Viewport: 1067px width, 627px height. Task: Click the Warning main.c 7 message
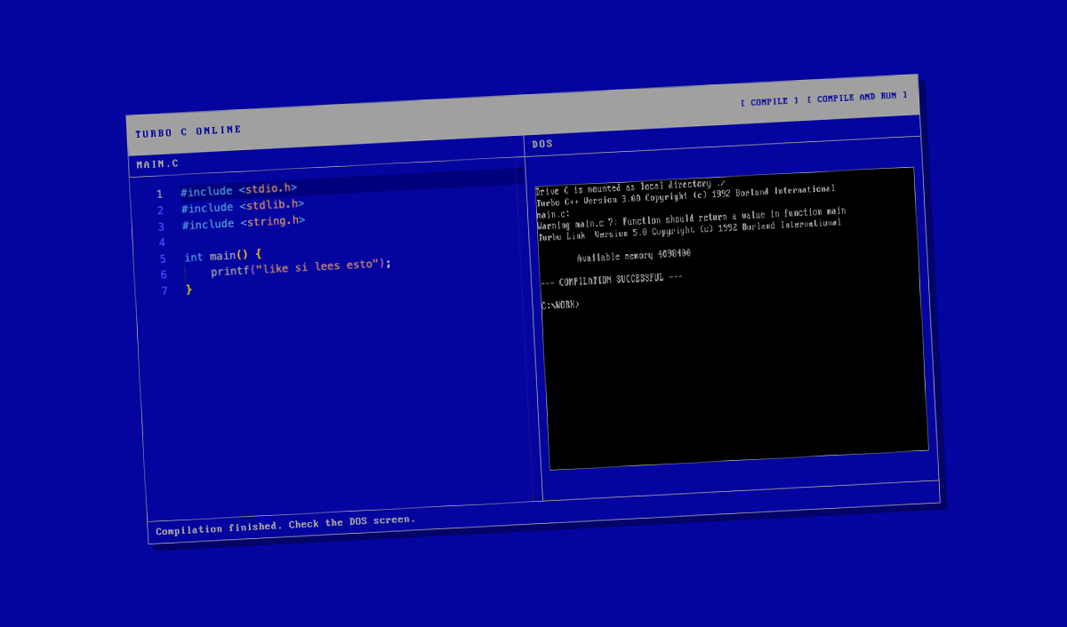(x=692, y=218)
